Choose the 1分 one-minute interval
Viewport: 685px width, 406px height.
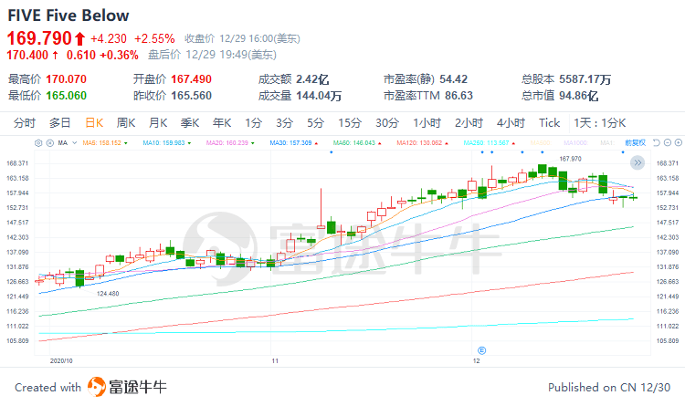[253, 123]
